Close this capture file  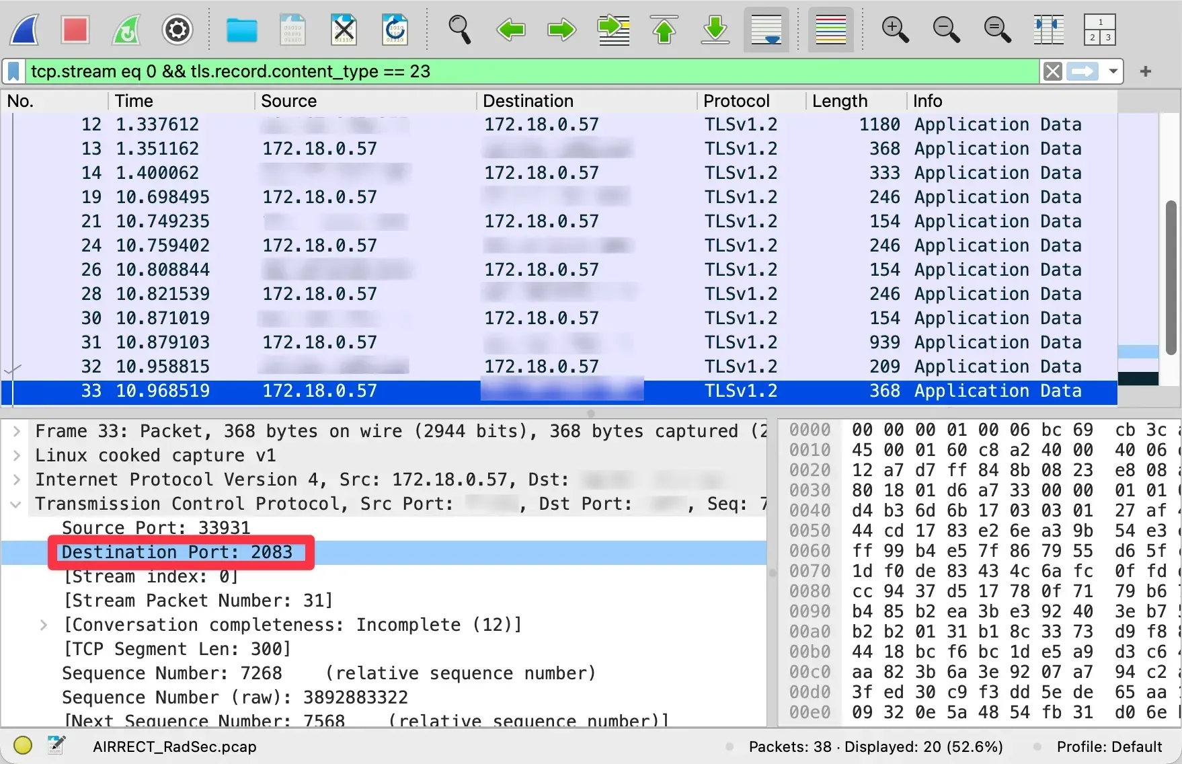click(344, 30)
